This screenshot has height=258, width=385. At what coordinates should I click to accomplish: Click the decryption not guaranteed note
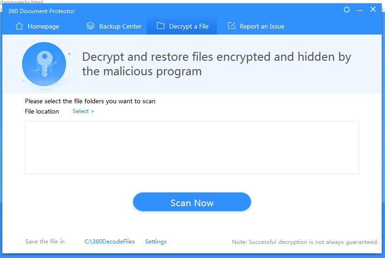[x=305, y=242]
